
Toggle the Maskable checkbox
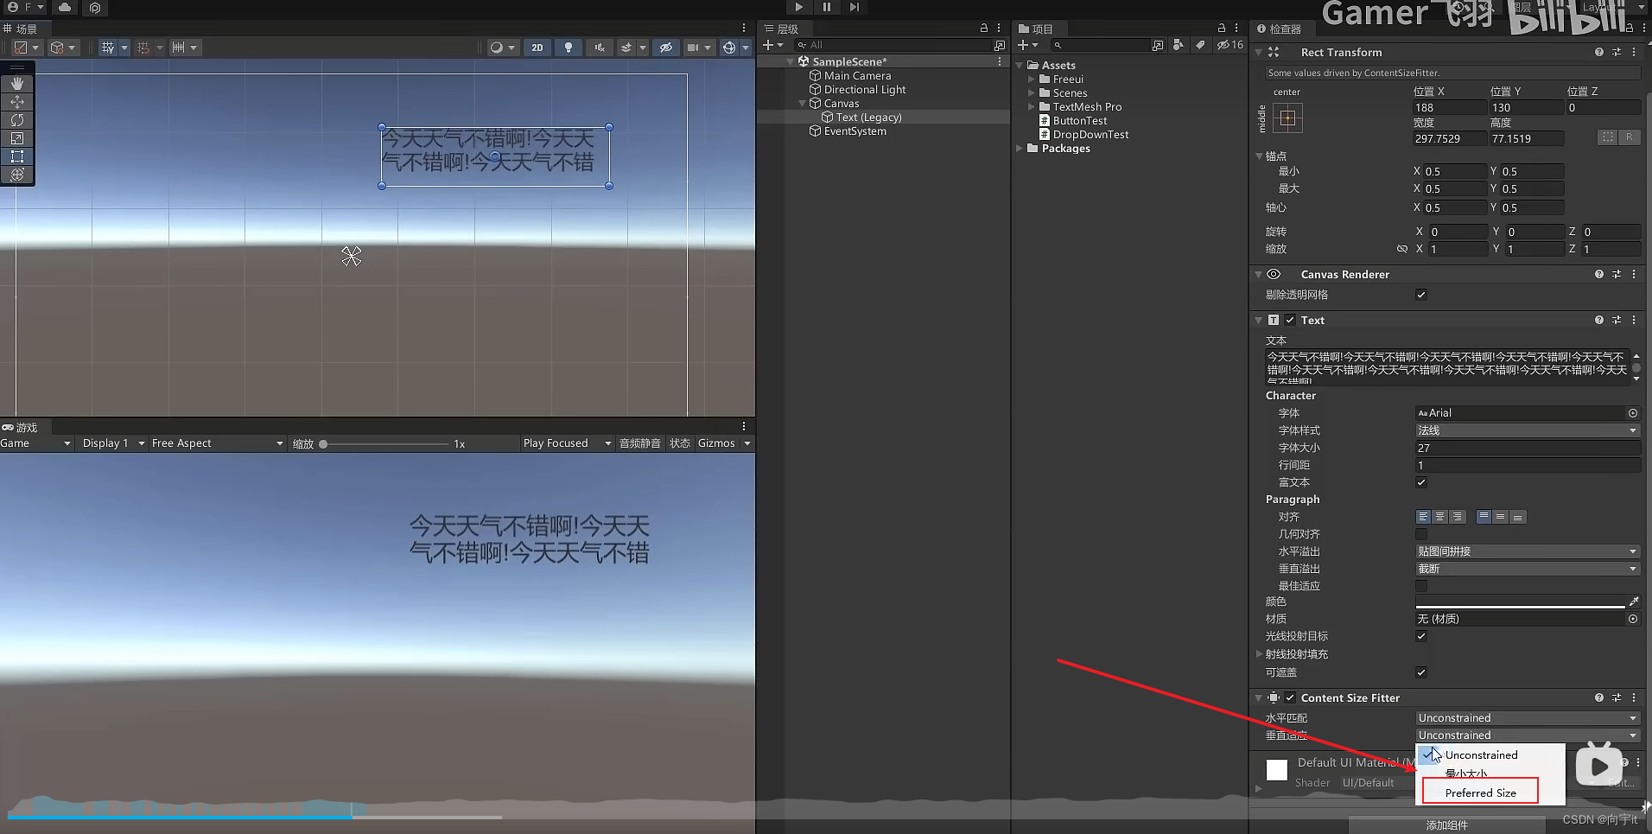pos(1421,672)
